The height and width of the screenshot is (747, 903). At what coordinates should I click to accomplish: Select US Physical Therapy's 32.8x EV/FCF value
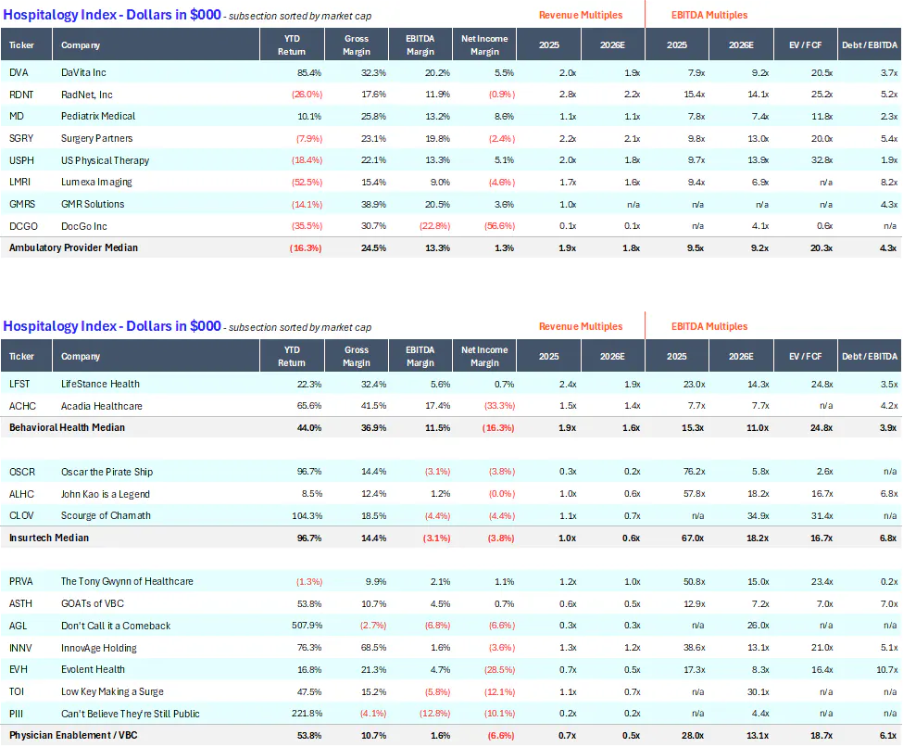[x=820, y=160]
